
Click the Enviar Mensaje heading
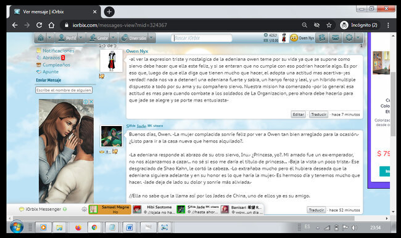[48, 80]
